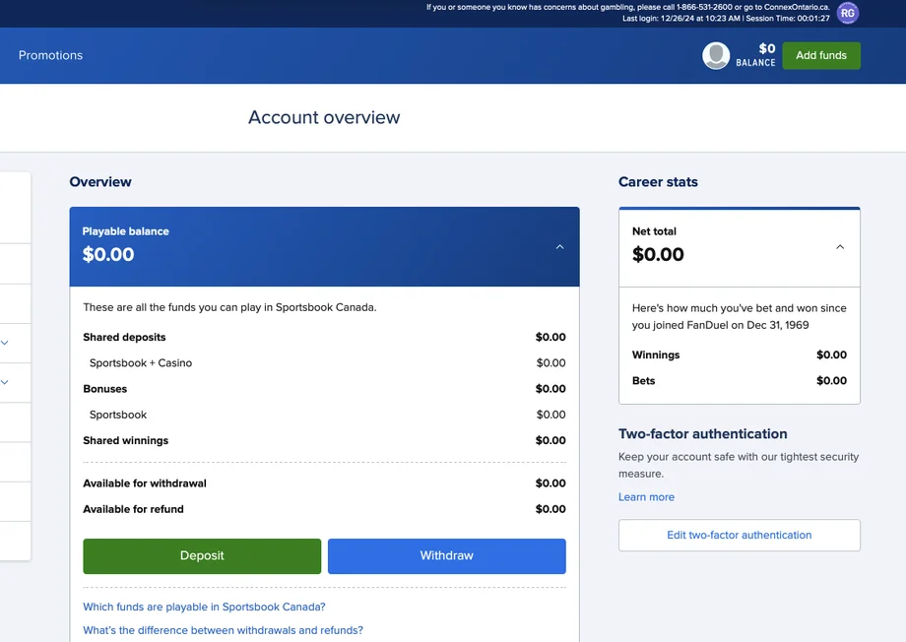Click the Winnings label in Career stats
Viewport: 906px width, 642px height.
(x=656, y=354)
